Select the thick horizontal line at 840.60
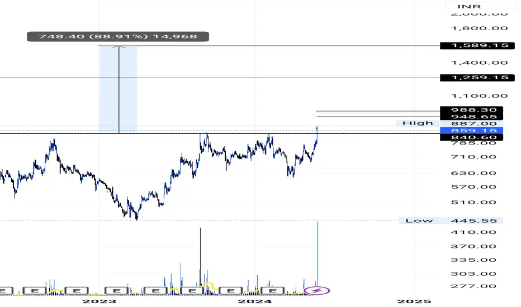This screenshot has width=521, height=307. click(220, 133)
